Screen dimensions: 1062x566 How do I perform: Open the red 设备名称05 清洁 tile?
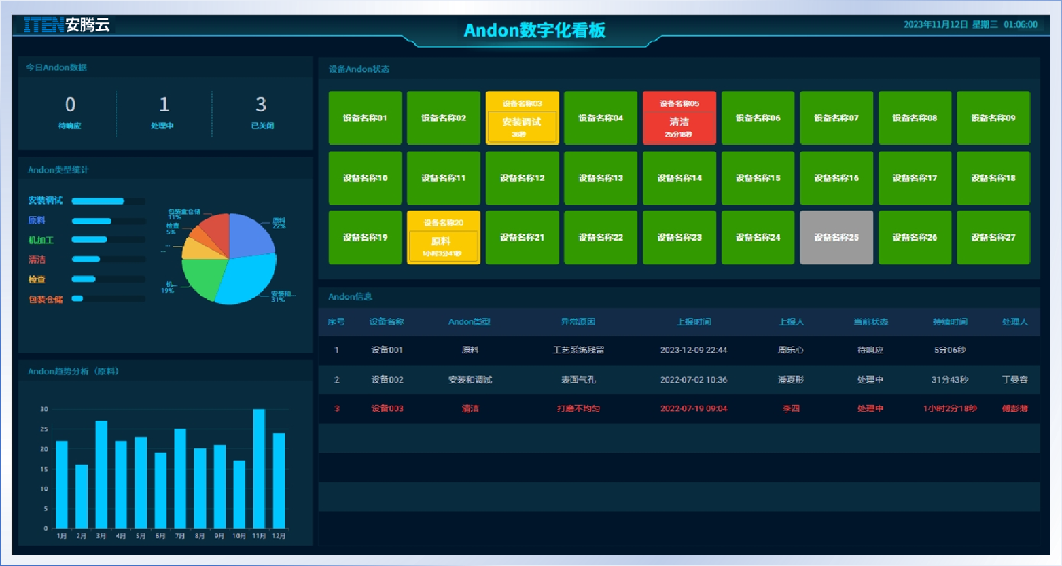point(679,118)
